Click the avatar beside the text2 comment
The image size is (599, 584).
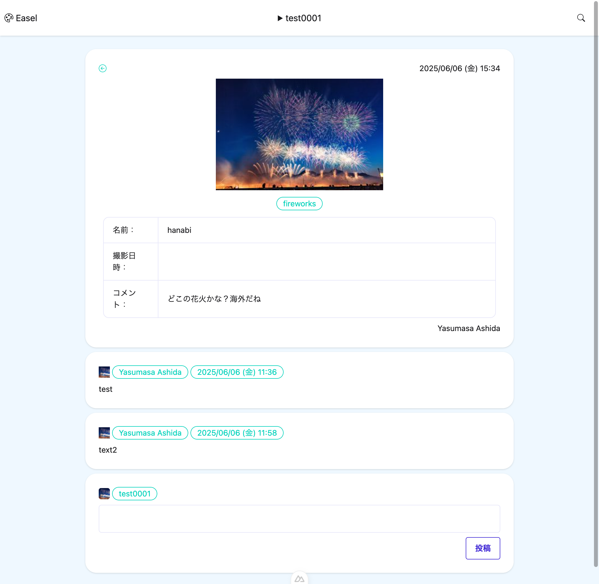(104, 433)
